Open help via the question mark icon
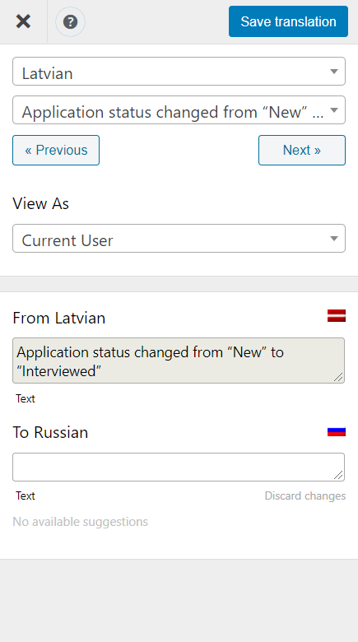358x642 pixels. (71, 21)
